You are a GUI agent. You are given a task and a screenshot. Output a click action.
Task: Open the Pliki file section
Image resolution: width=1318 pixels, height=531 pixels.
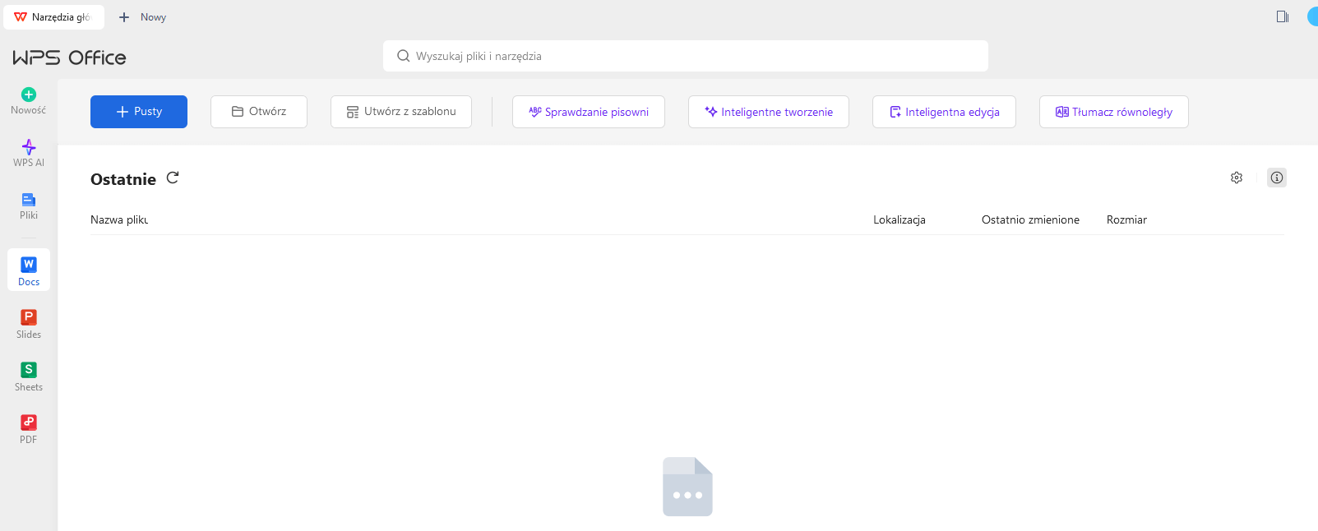coord(29,205)
